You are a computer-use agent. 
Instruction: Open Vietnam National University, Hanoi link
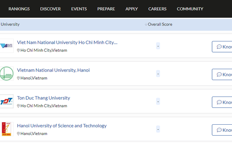(x=54, y=70)
